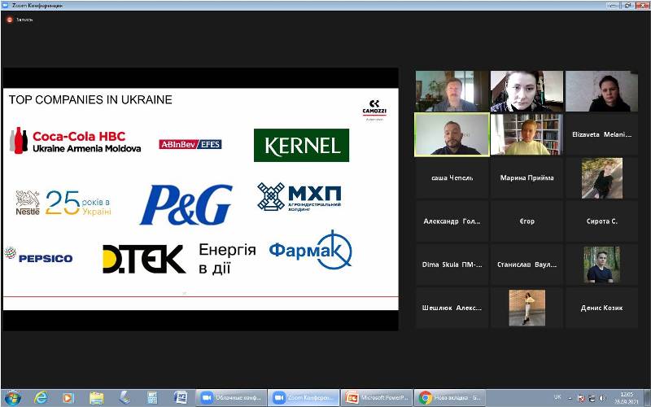Open Windows Media Player taskbar icon
The height and width of the screenshot is (407, 651).
pyautogui.click(x=68, y=398)
